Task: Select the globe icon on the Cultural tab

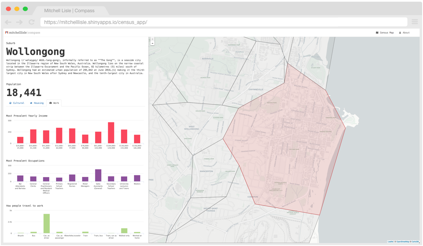Action: coord(10,103)
